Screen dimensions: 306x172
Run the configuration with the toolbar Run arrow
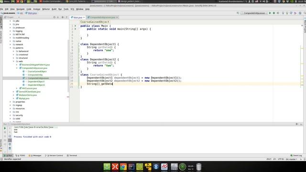270,13
